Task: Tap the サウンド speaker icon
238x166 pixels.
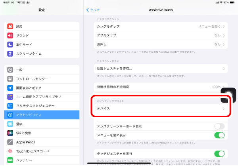Action: 10,35
